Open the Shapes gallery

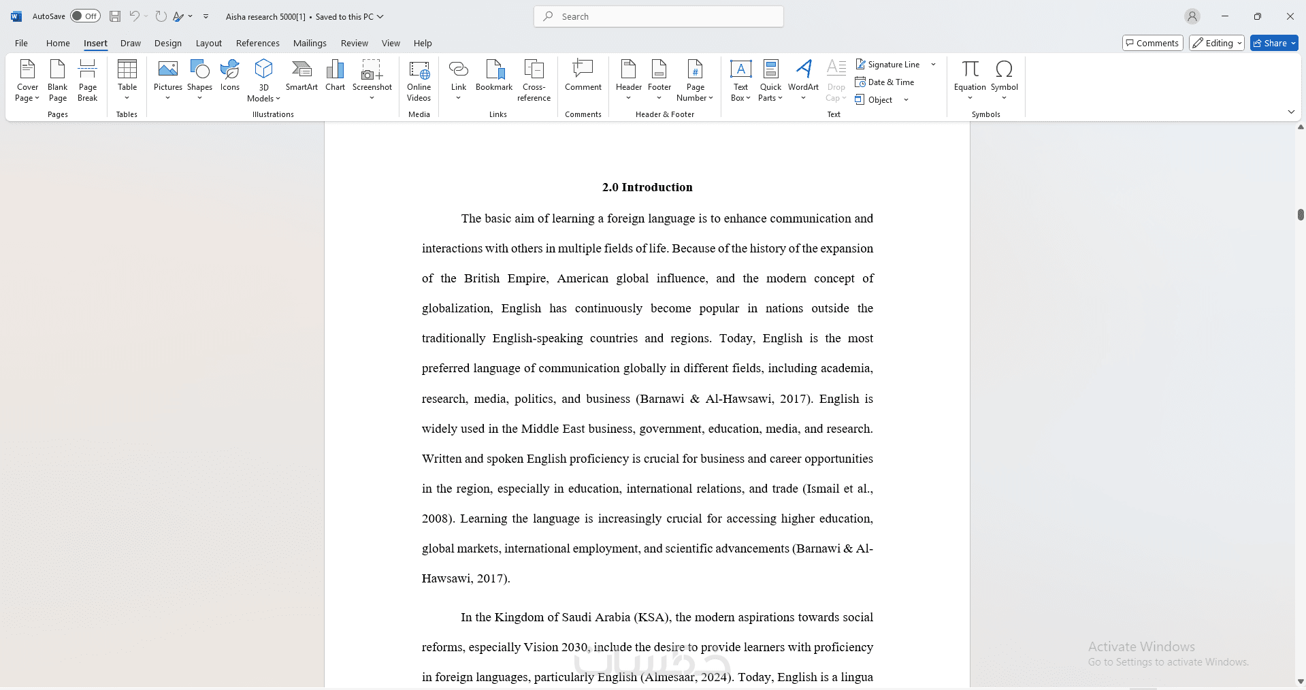tap(199, 80)
